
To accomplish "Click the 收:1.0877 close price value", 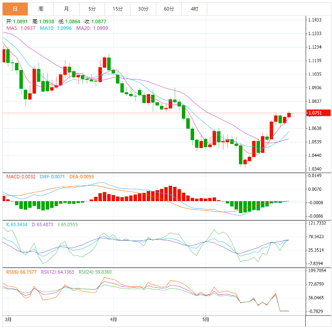I will point(95,22).
